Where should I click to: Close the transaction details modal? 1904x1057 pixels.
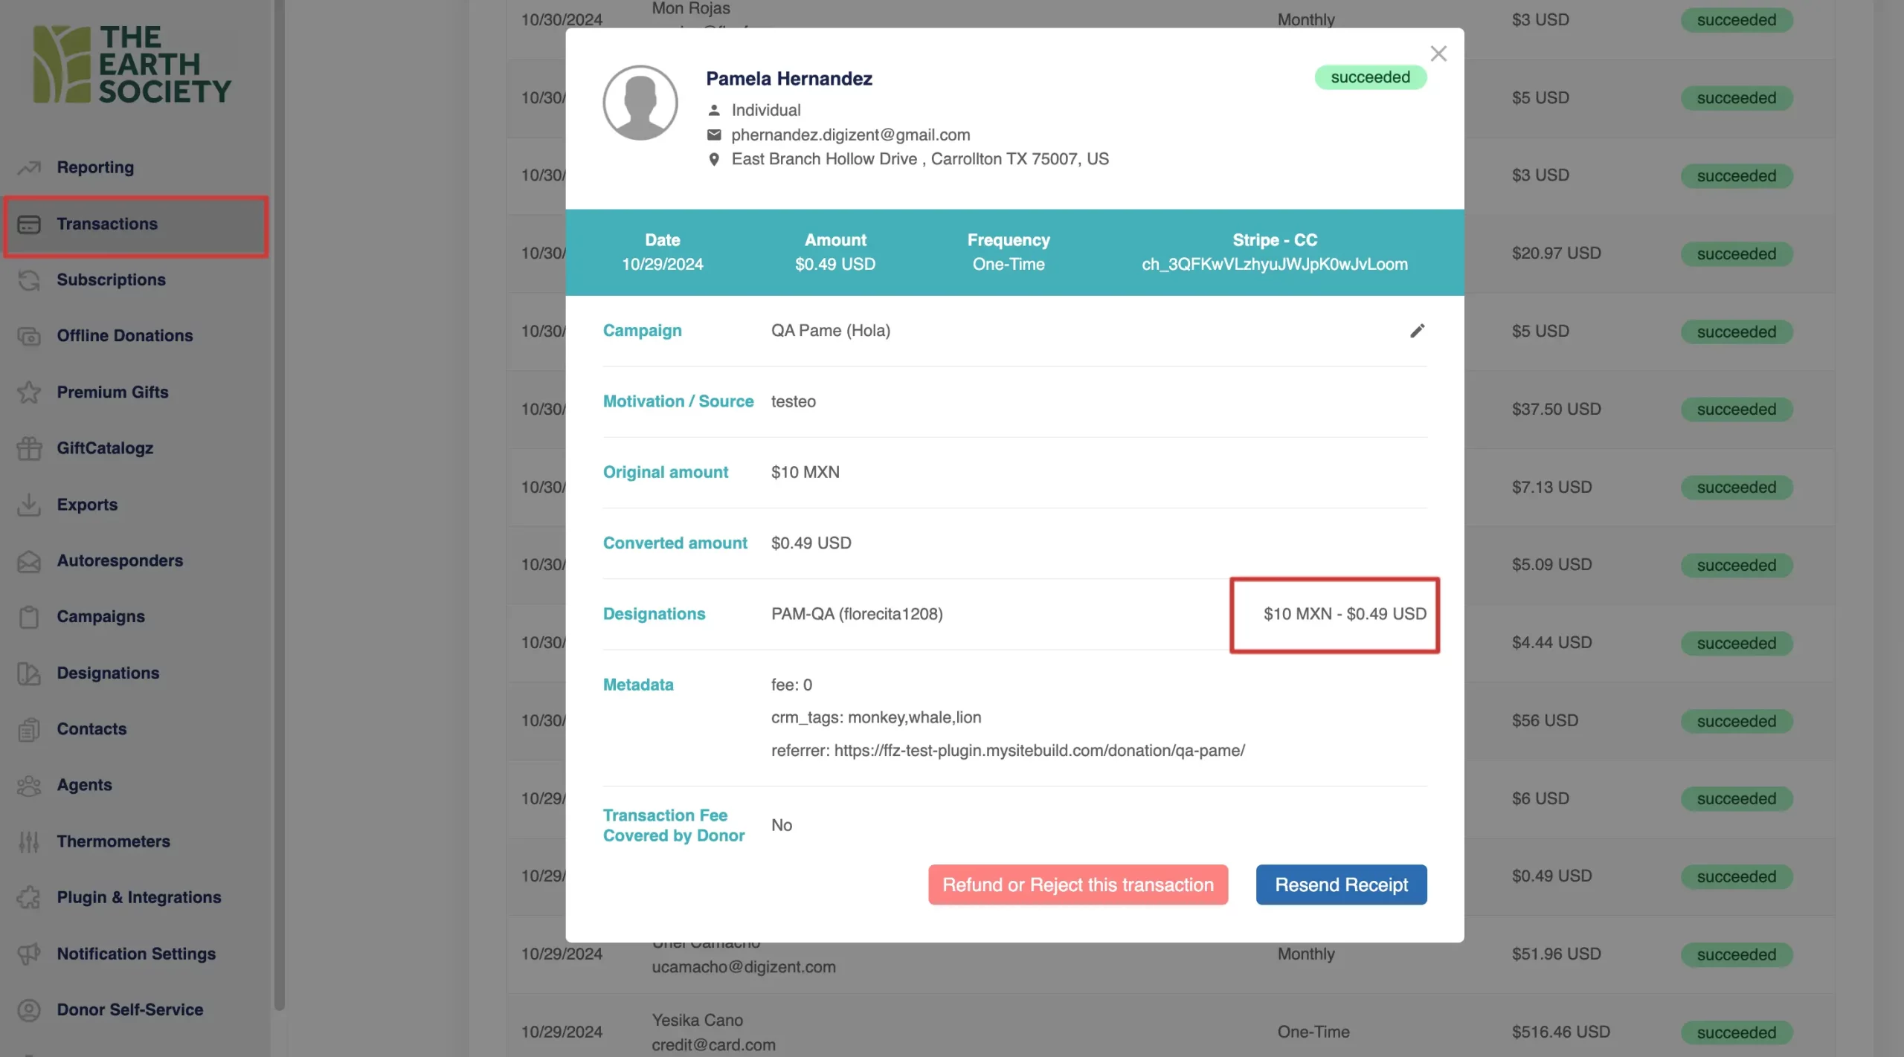pyautogui.click(x=1438, y=54)
